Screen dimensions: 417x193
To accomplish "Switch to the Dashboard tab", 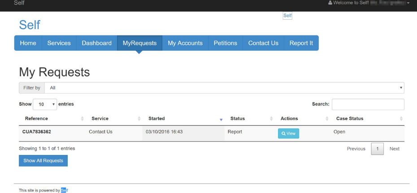I will click(x=97, y=43).
